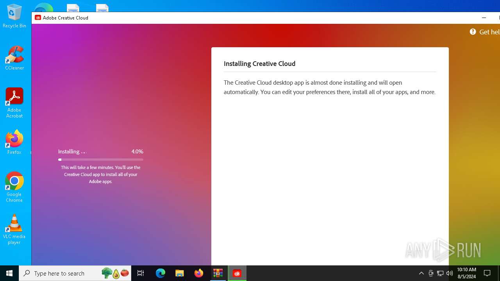Open the Windows Start menu

pyautogui.click(x=9, y=273)
